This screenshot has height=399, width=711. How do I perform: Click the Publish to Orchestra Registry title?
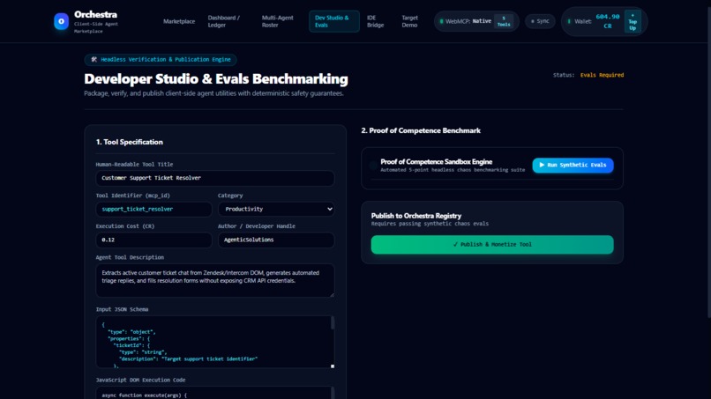pyautogui.click(x=416, y=216)
